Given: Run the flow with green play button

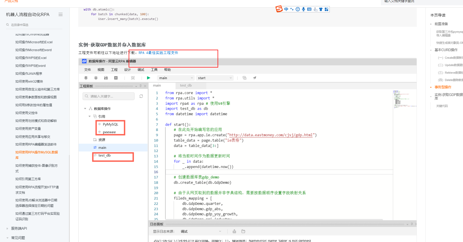Looking at the screenshot, I should (x=148, y=78).
